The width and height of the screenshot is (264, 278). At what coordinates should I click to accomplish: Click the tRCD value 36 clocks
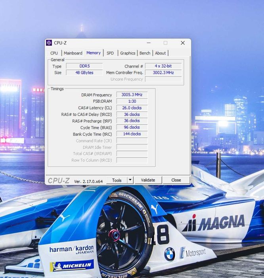pos(132,115)
